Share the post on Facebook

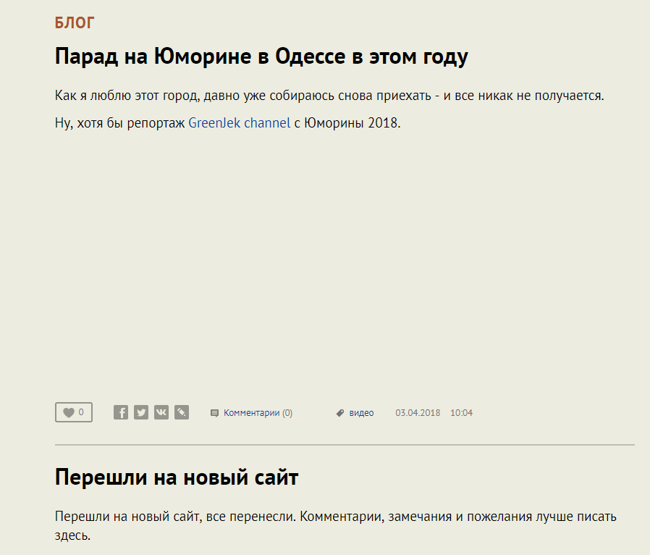121,413
